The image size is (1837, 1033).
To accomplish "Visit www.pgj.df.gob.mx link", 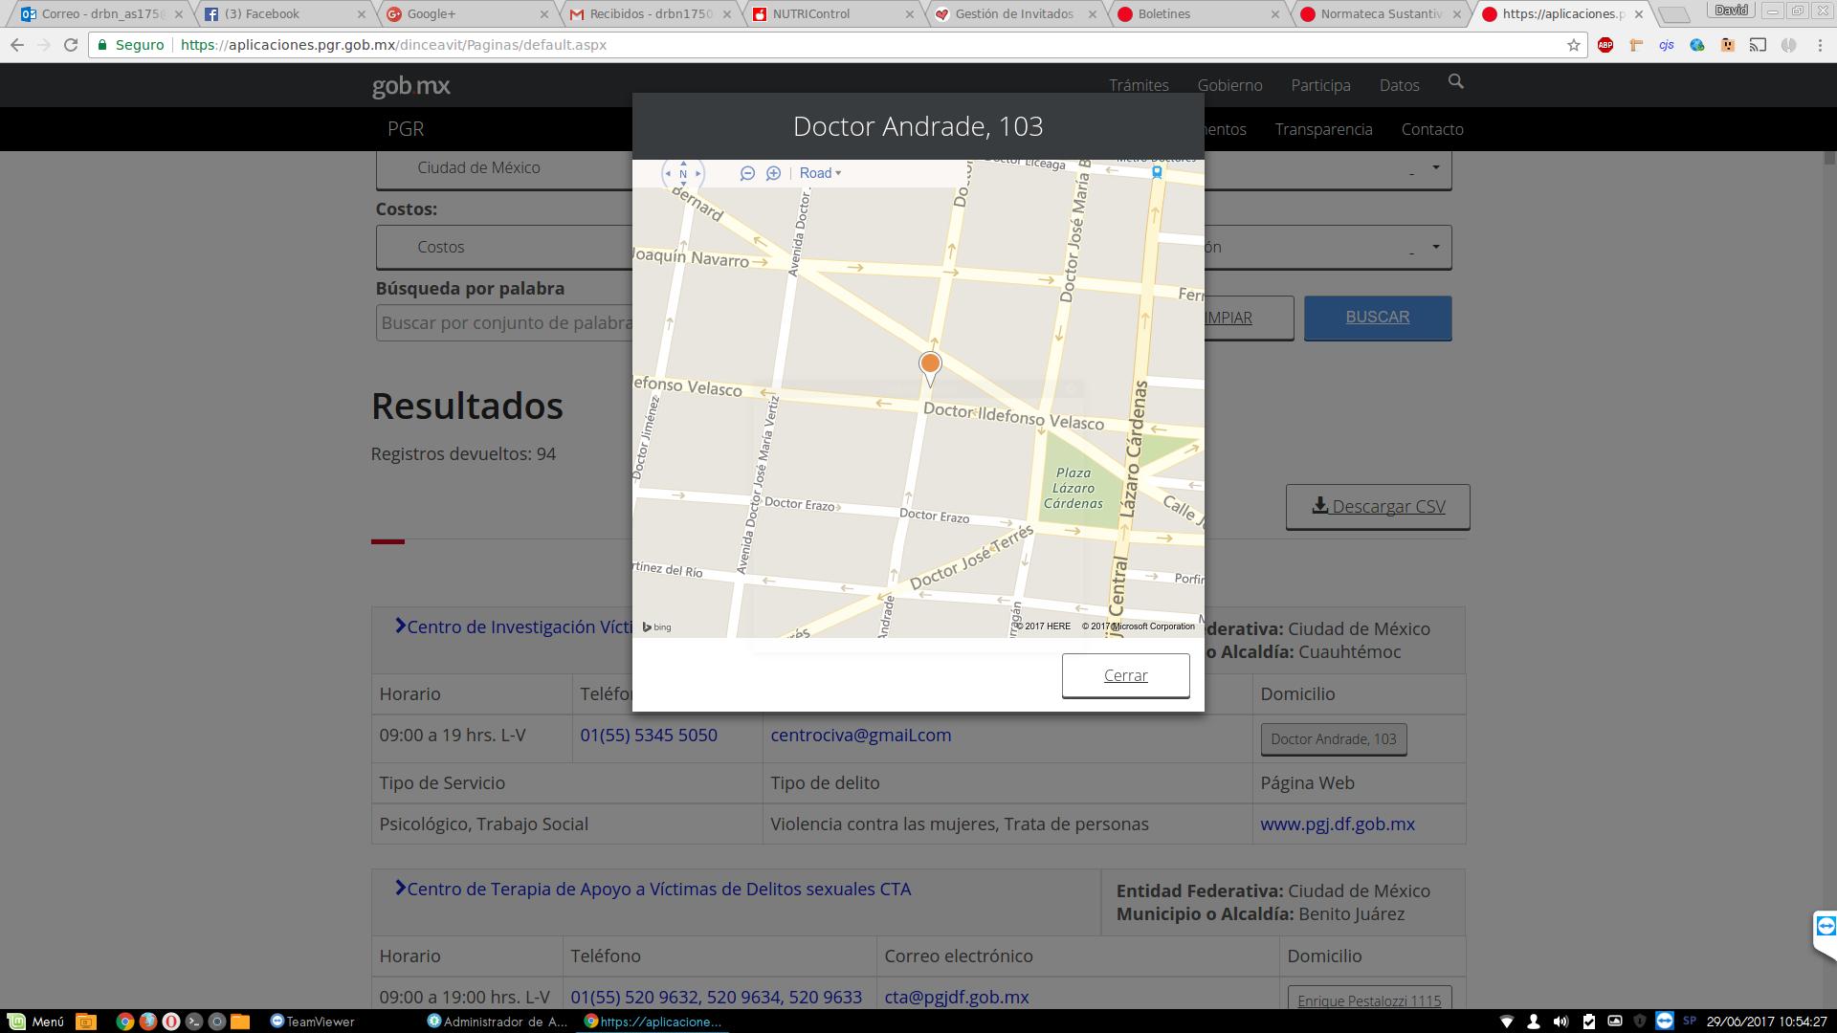I will [1338, 824].
